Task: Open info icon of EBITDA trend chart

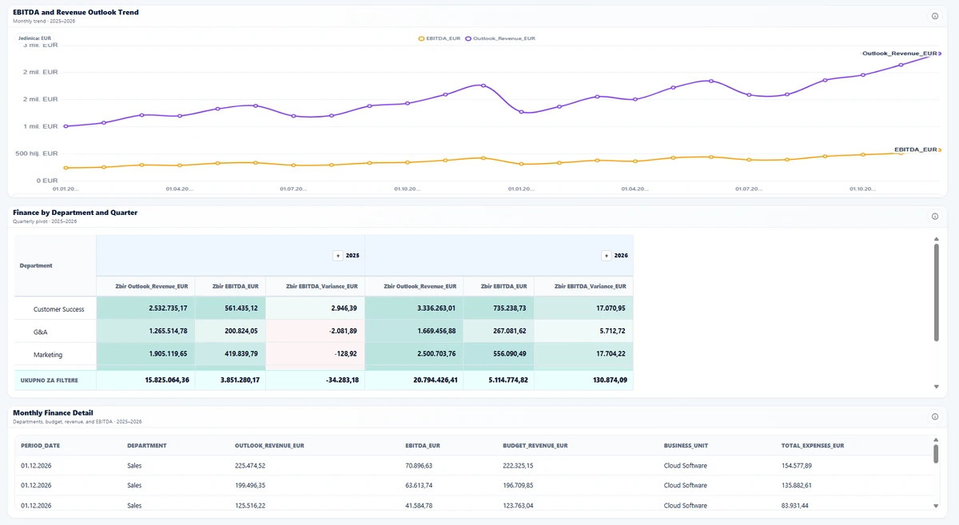Action: (935, 16)
